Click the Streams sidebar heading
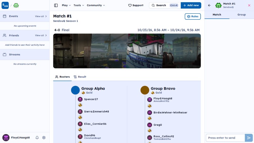The image size is (254, 143). (x=15, y=54)
